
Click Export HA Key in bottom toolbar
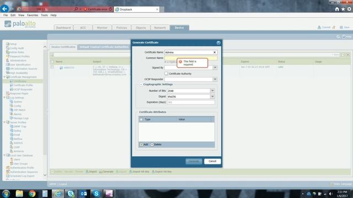[x=162, y=172]
